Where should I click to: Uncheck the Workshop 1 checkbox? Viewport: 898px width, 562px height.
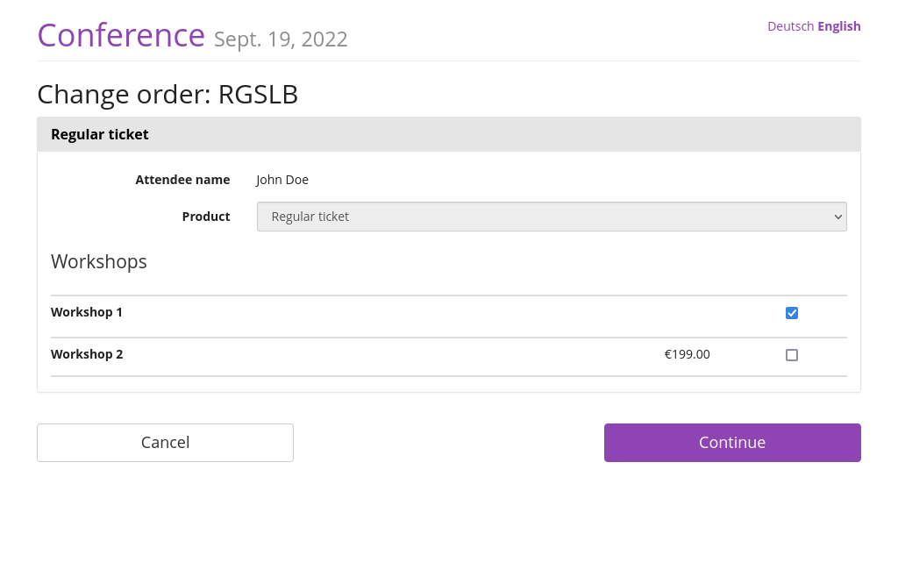[x=792, y=313]
